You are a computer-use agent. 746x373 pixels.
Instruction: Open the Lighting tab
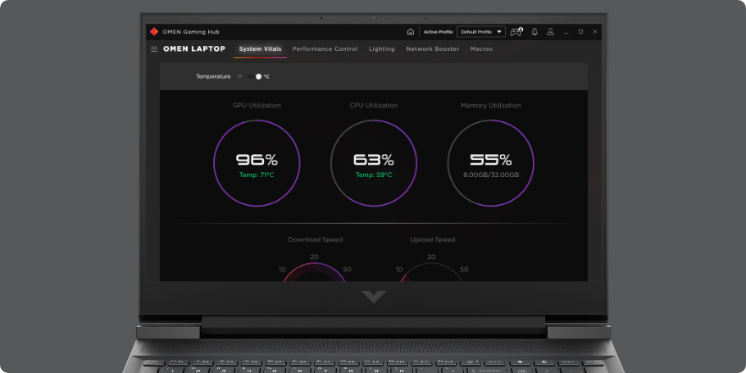click(381, 49)
